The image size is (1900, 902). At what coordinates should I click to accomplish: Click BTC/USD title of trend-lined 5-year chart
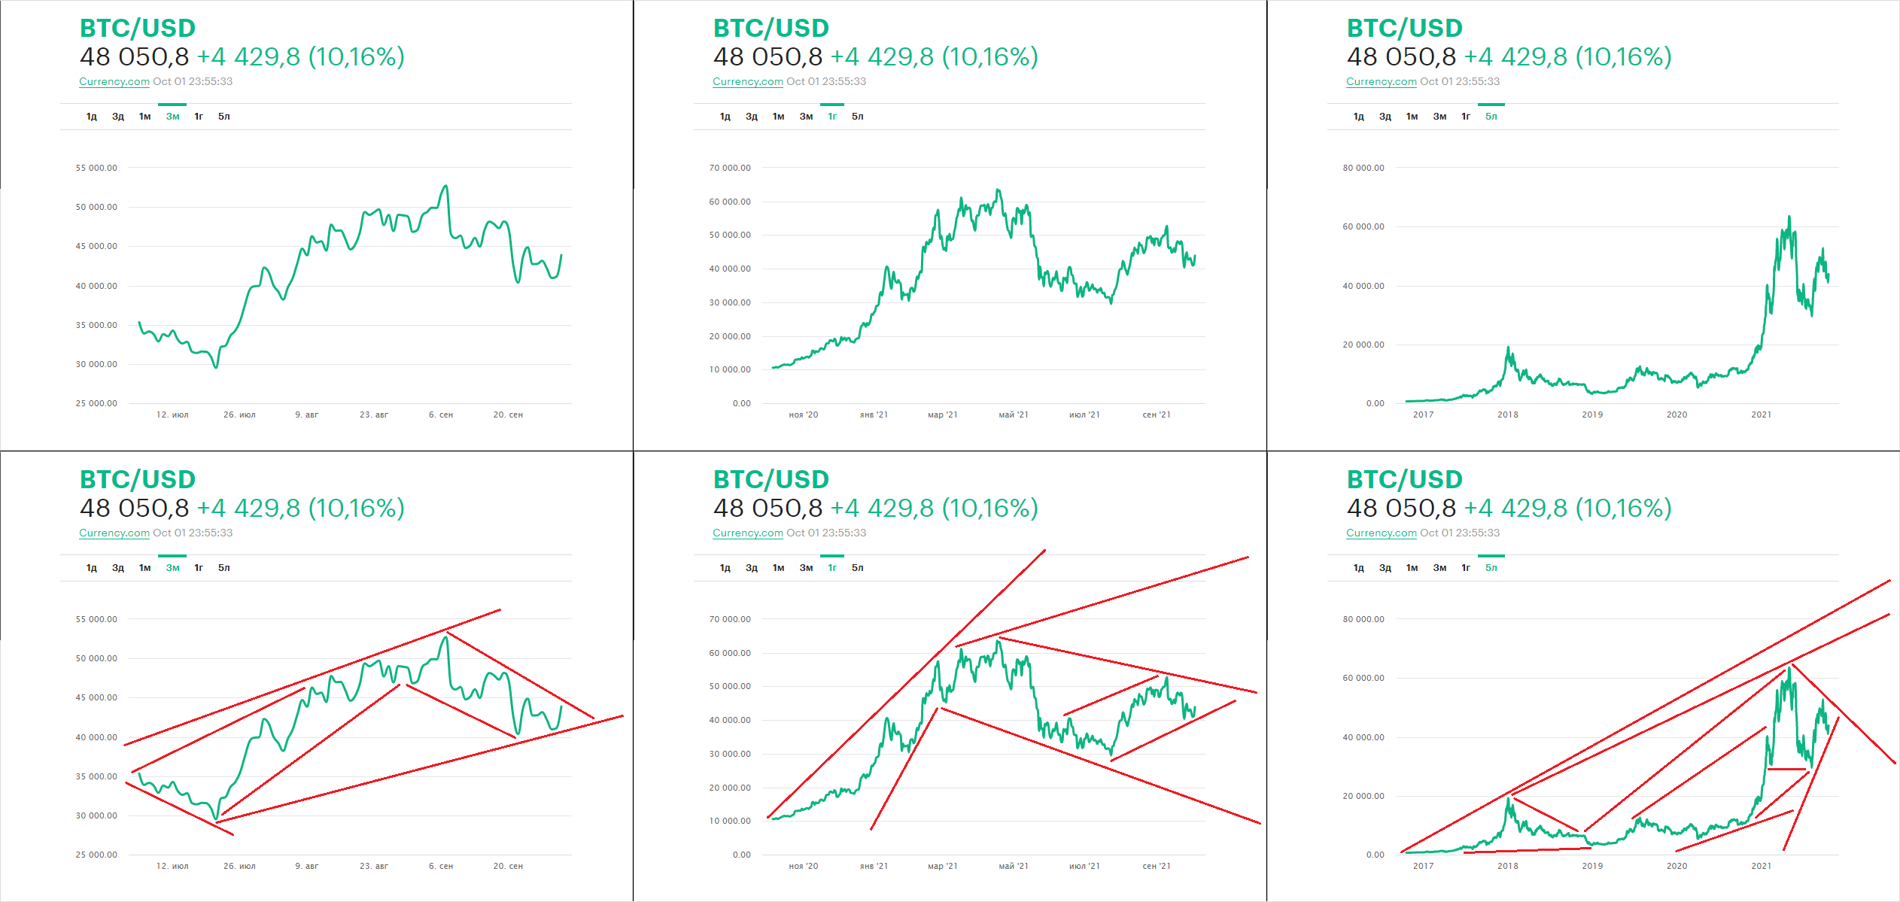coord(1404,479)
